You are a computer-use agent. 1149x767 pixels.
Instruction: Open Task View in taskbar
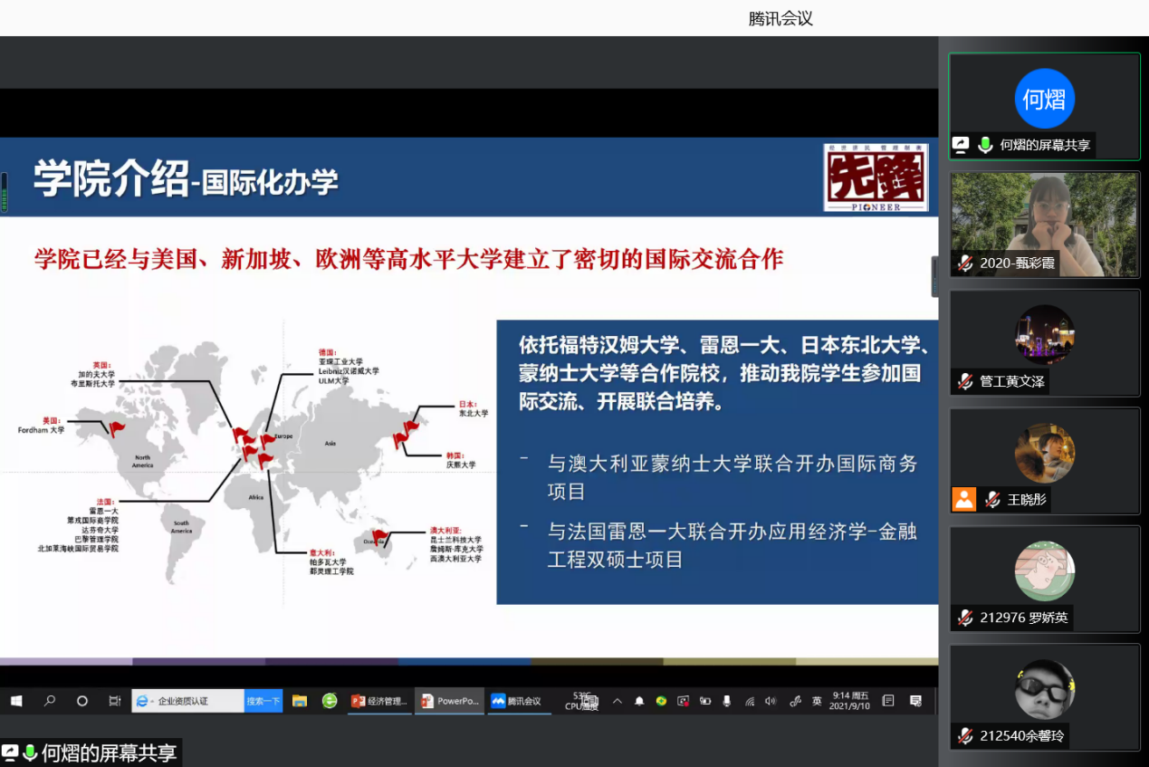pos(114,701)
